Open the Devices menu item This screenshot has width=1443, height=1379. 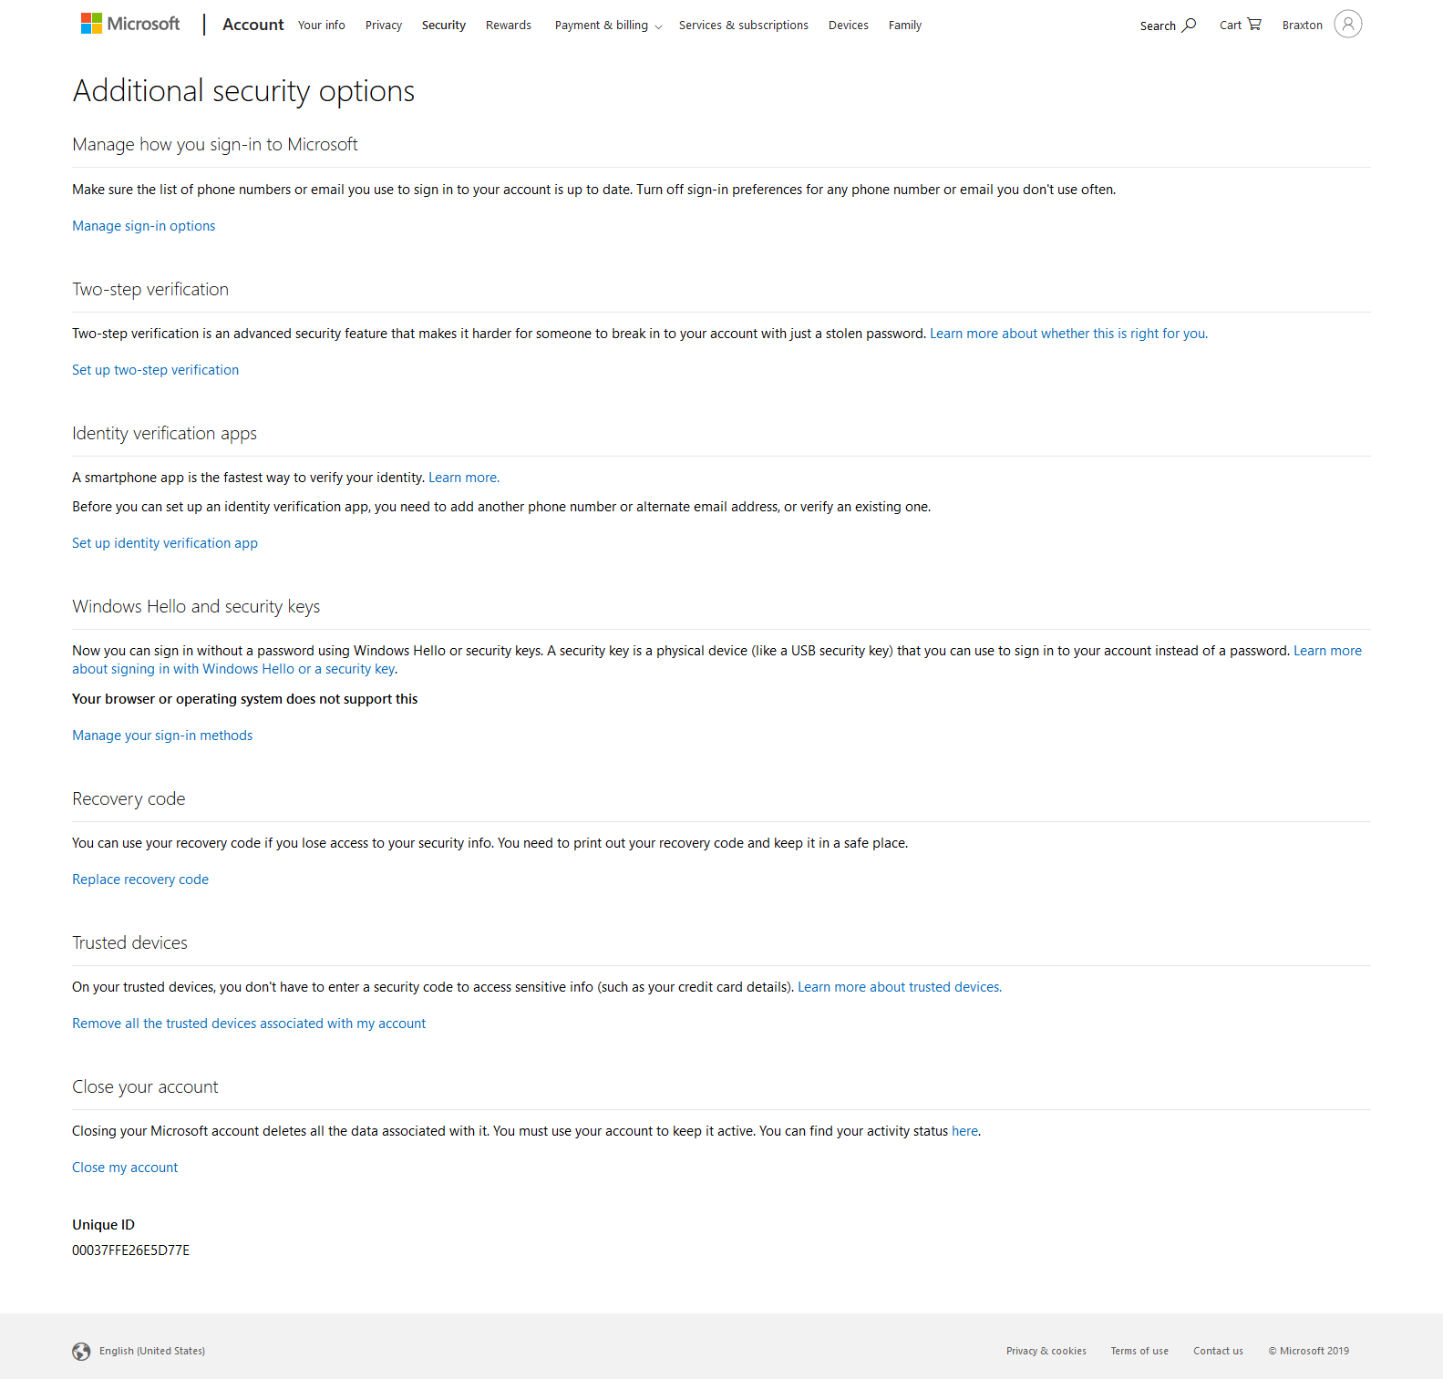point(849,25)
